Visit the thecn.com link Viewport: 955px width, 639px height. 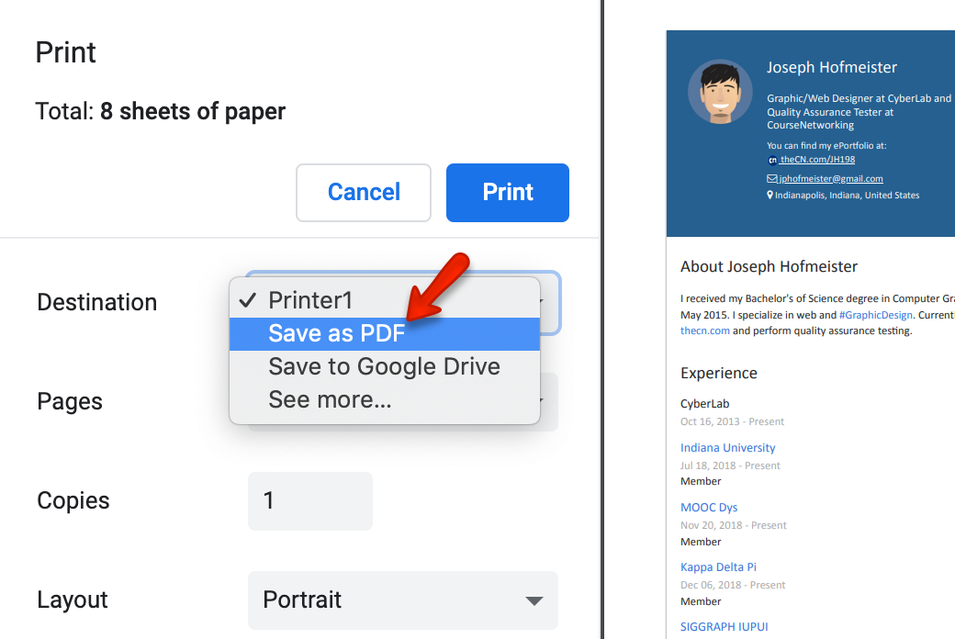[704, 331]
